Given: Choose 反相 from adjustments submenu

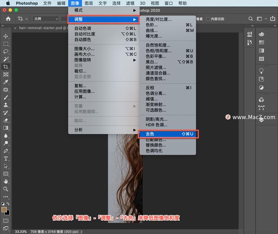Looking at the screenshot, I should [168, 88].
